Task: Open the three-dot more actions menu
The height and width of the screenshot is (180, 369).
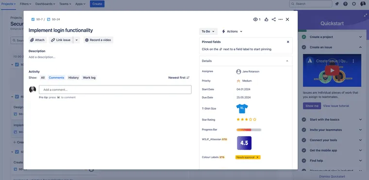Action: click(x=281, y=19)
